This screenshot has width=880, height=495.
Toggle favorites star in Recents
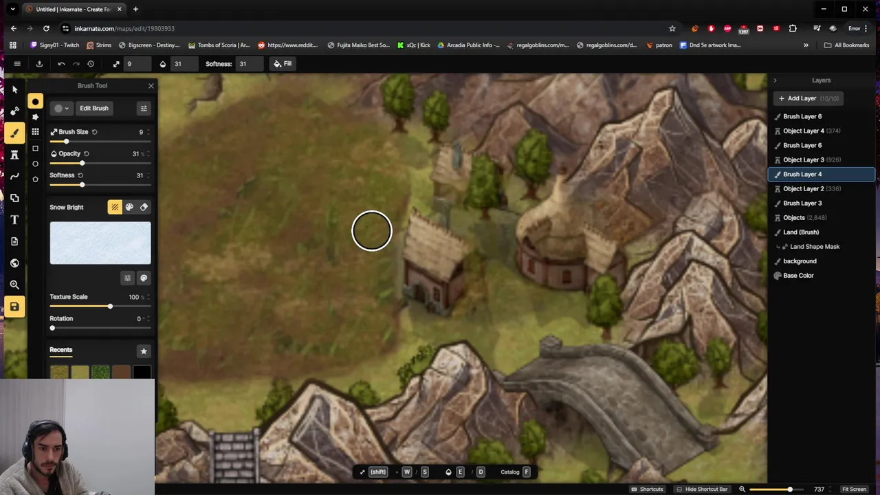(x=144, y=351)
